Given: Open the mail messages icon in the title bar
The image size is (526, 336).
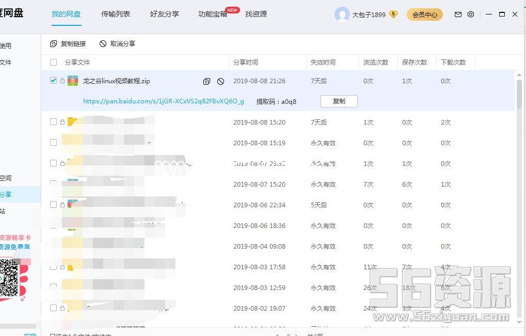Looking at the screenshot, I should click(x=458, y=14).
